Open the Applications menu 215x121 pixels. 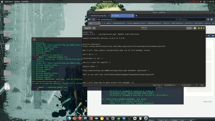9,2
